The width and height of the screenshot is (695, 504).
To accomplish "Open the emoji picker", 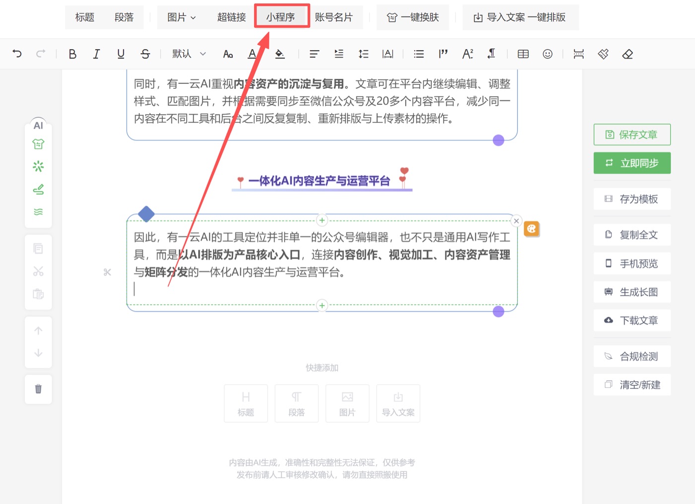I will click(x=548, y=54).
